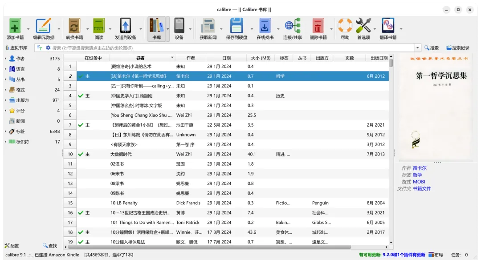The width and height of the screenshot is (481, 263).
Task: Click the horizontal scrollbar of book list
Action: pyautogui.click(x=227, y=247)
